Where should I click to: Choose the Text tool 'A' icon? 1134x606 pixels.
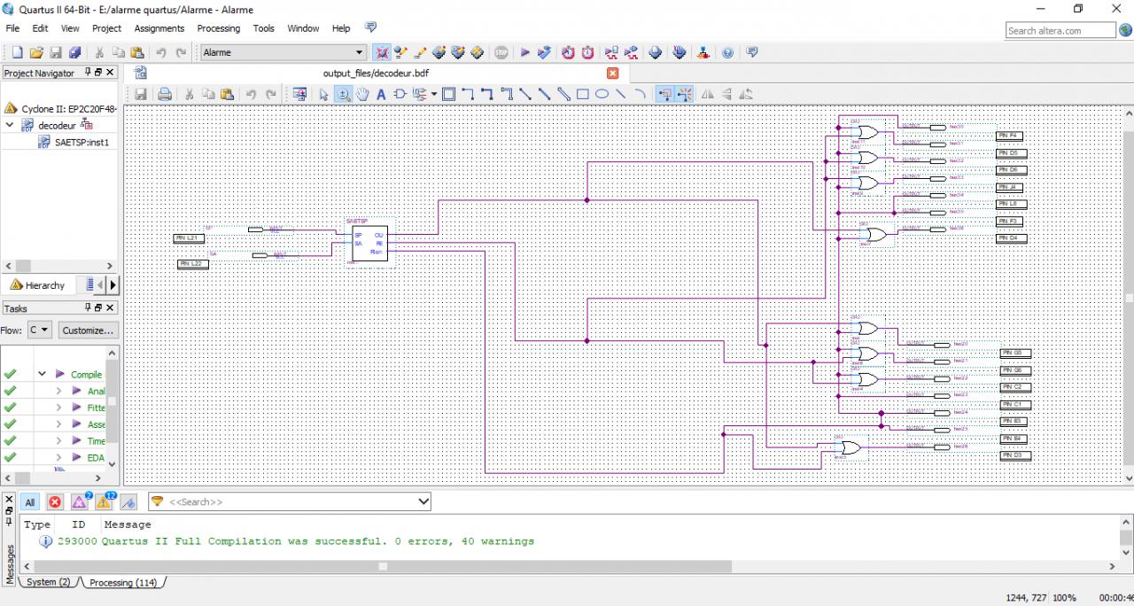point(381,94)
